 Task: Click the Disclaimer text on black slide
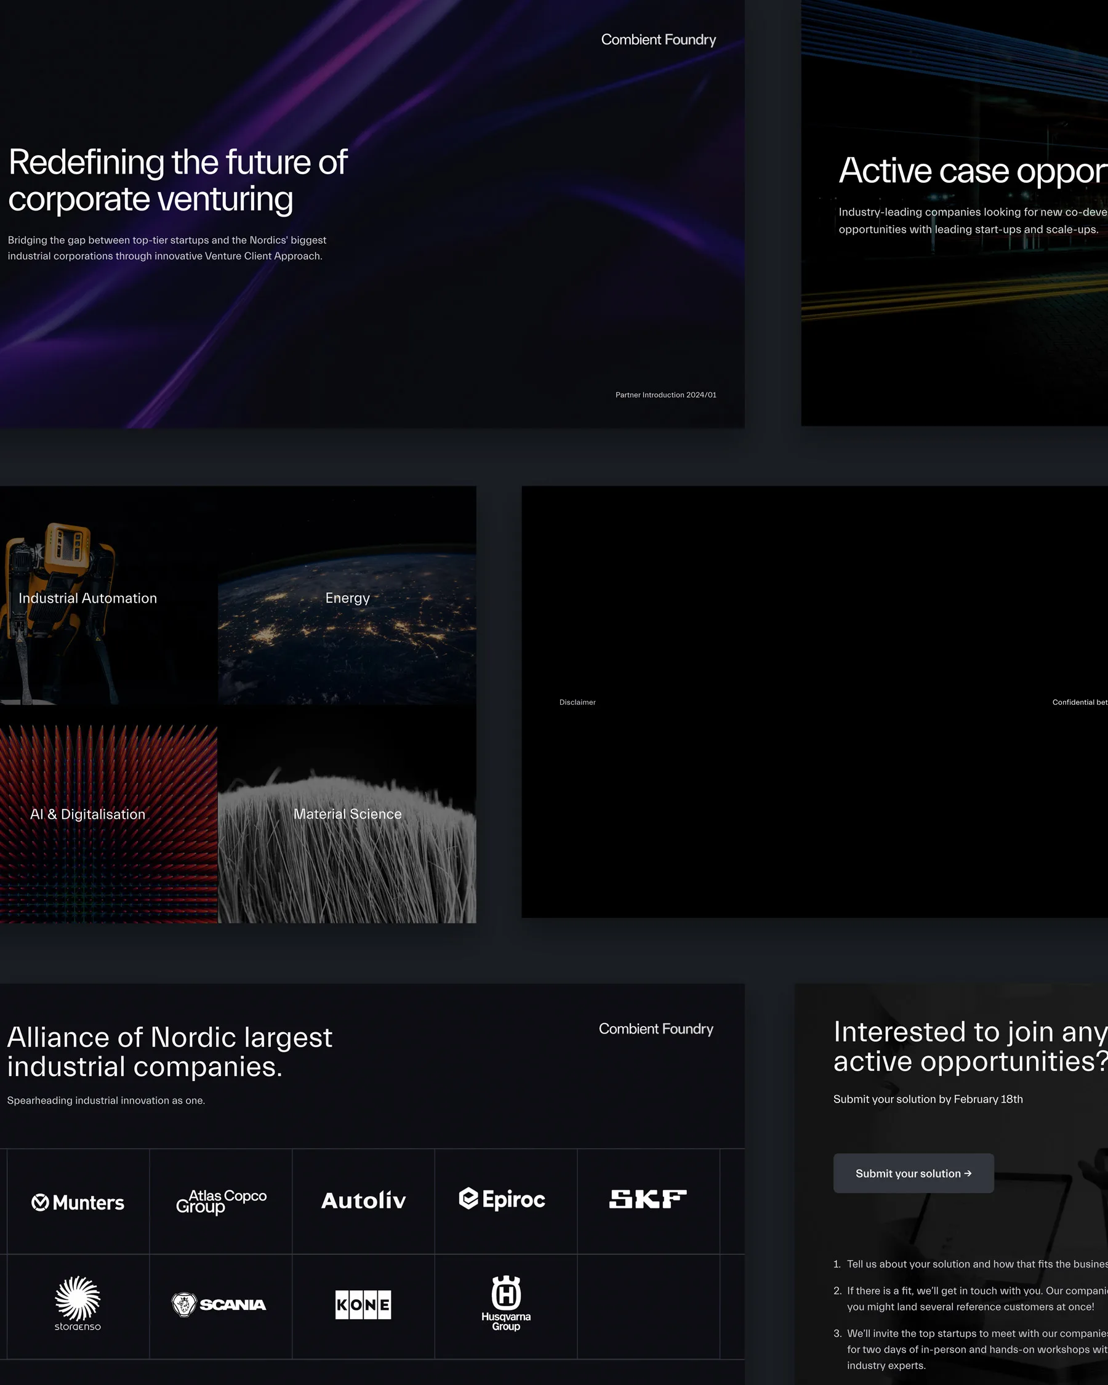577,702
